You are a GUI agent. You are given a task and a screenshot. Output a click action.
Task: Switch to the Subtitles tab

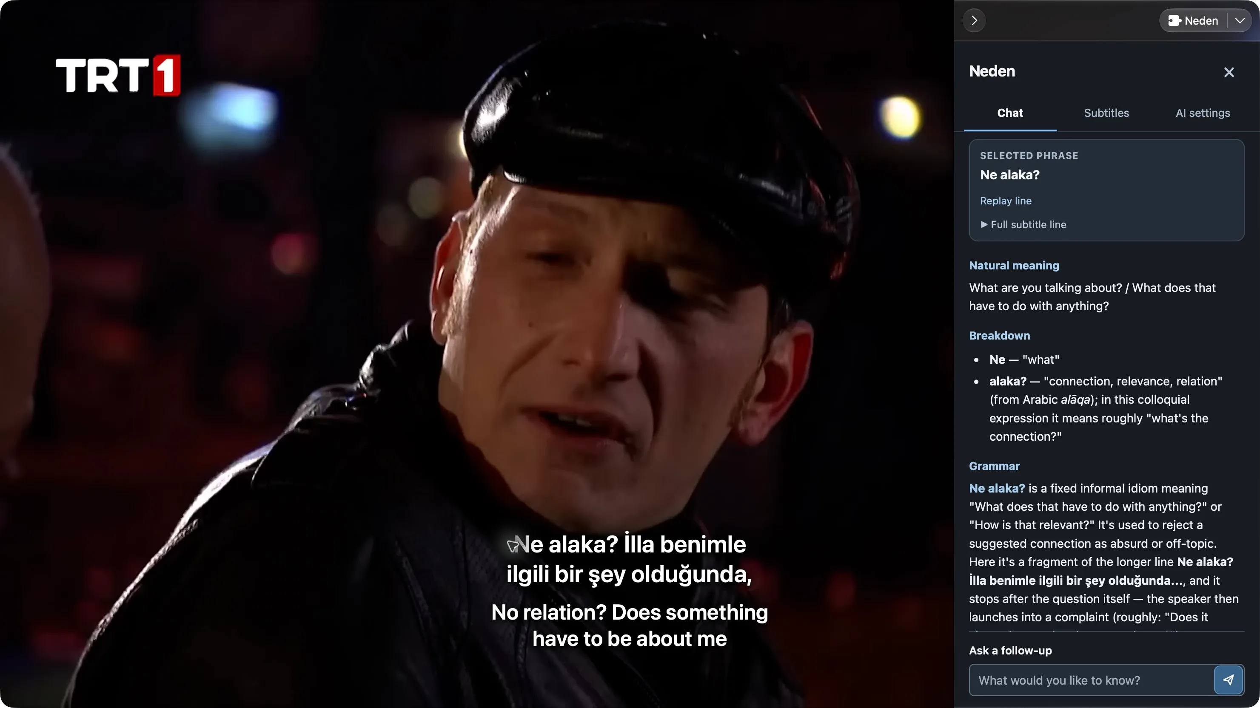tap(1106, 113)
